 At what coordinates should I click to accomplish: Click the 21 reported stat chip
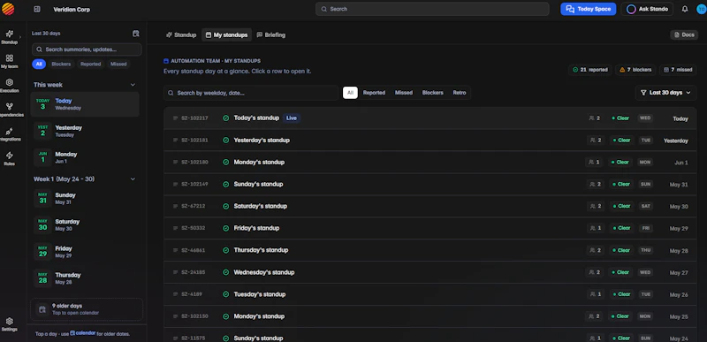590,70
